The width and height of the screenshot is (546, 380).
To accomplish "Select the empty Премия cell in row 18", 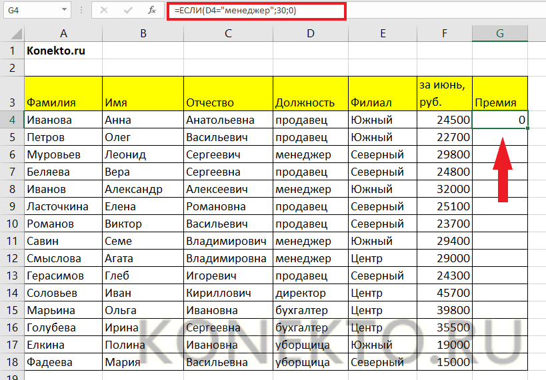I will point(499,362).
